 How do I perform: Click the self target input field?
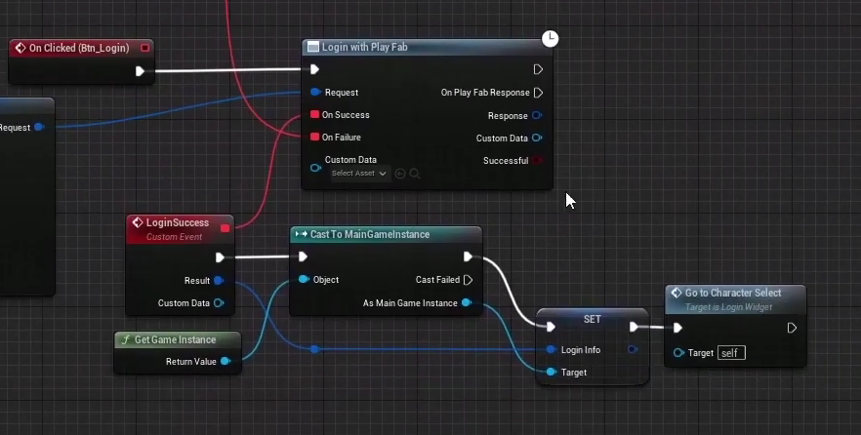731,353
